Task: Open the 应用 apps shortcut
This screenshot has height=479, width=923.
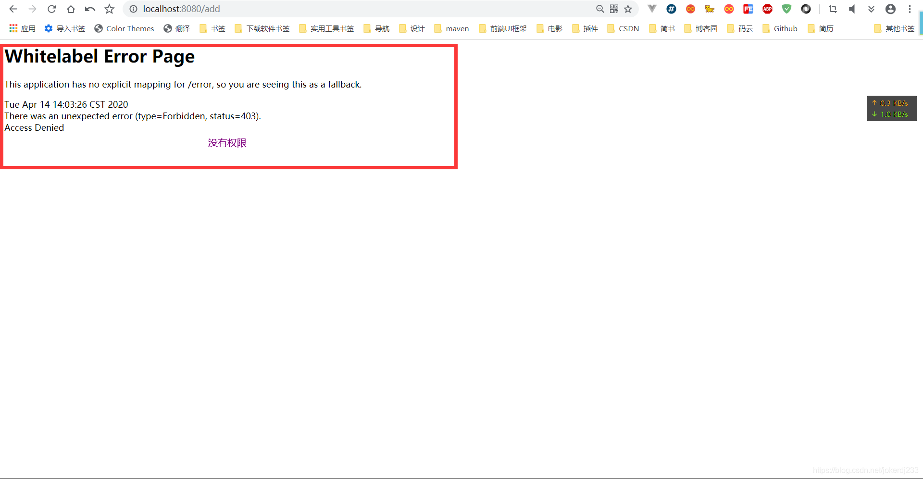Action: tap(22, 28)
